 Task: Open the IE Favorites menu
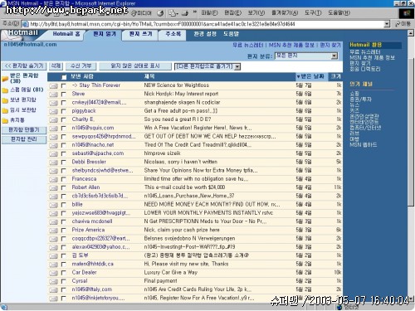285,12
